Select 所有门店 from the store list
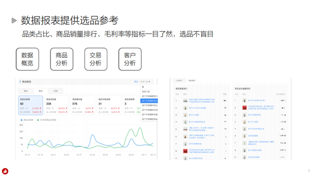Image resolution: width=313 pixels, height=176 pixels. point(146,91)
